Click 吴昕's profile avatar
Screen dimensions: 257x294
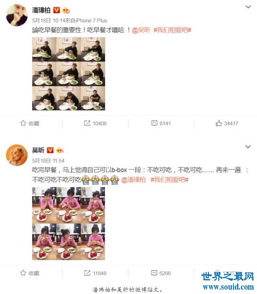pos(17,155)
